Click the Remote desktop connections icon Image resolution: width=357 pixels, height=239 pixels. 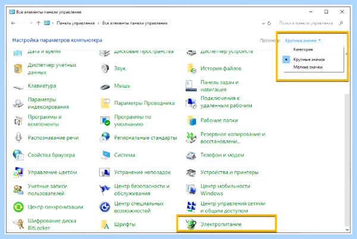coord(191,103)
